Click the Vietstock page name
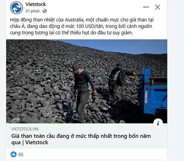Viewport: 184px width, 161px height. pyautogui.click(x=35, y=4)
